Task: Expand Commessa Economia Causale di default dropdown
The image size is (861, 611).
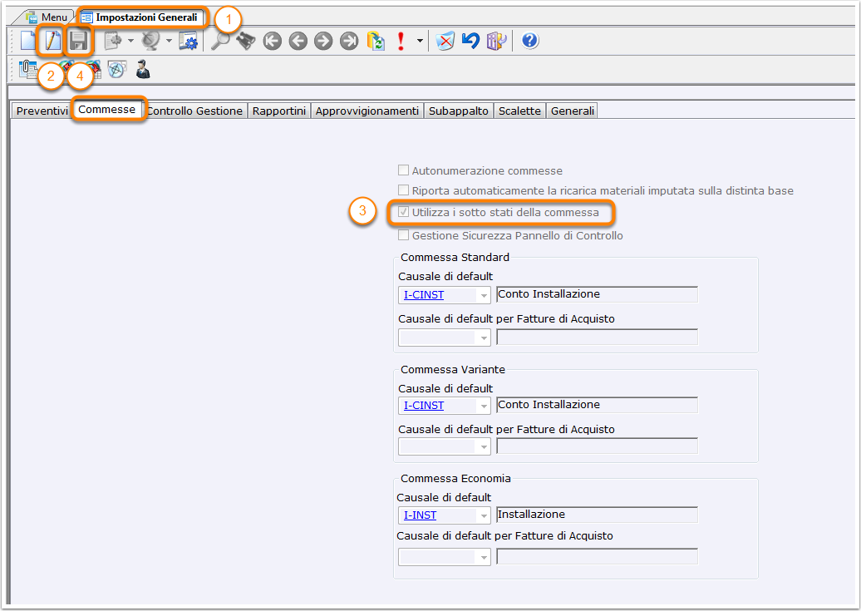Action: tap(483, 515)
